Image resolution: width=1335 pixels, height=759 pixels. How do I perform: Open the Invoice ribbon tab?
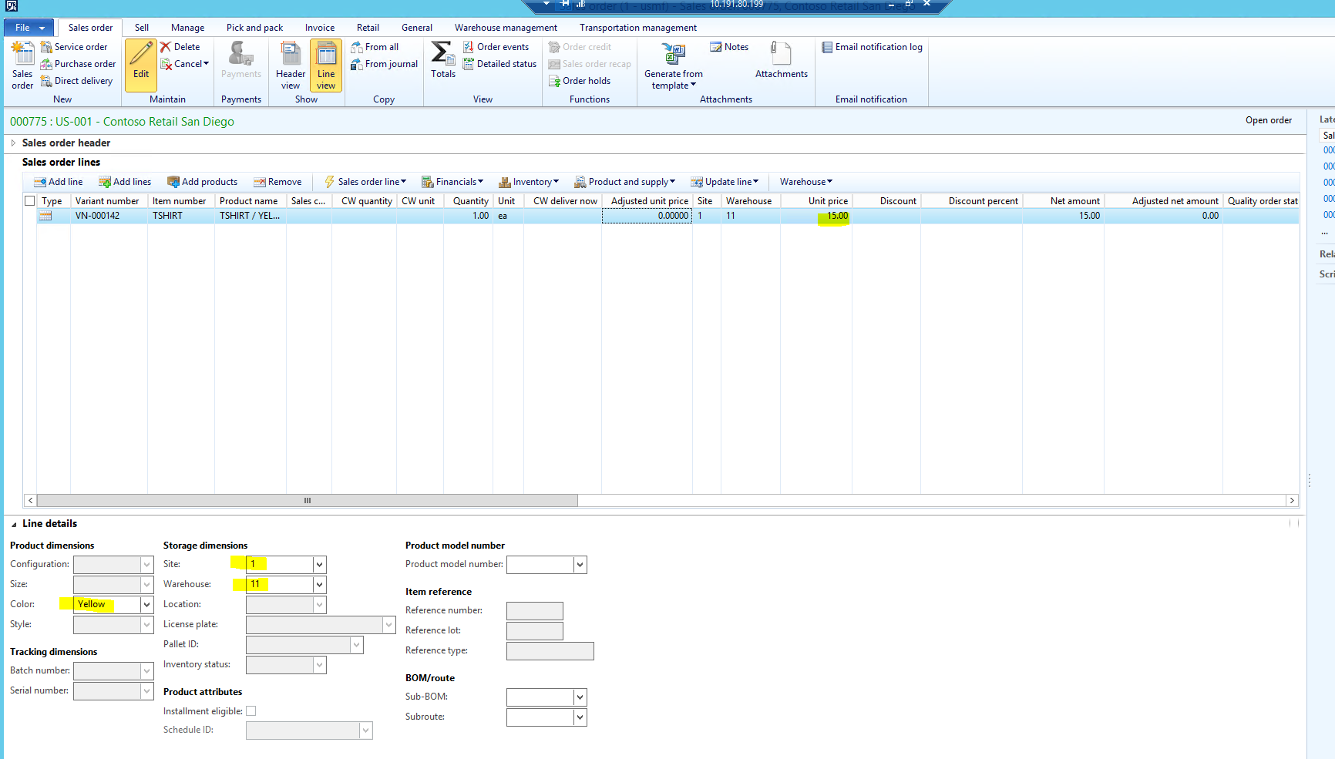(x=319, y=28)
